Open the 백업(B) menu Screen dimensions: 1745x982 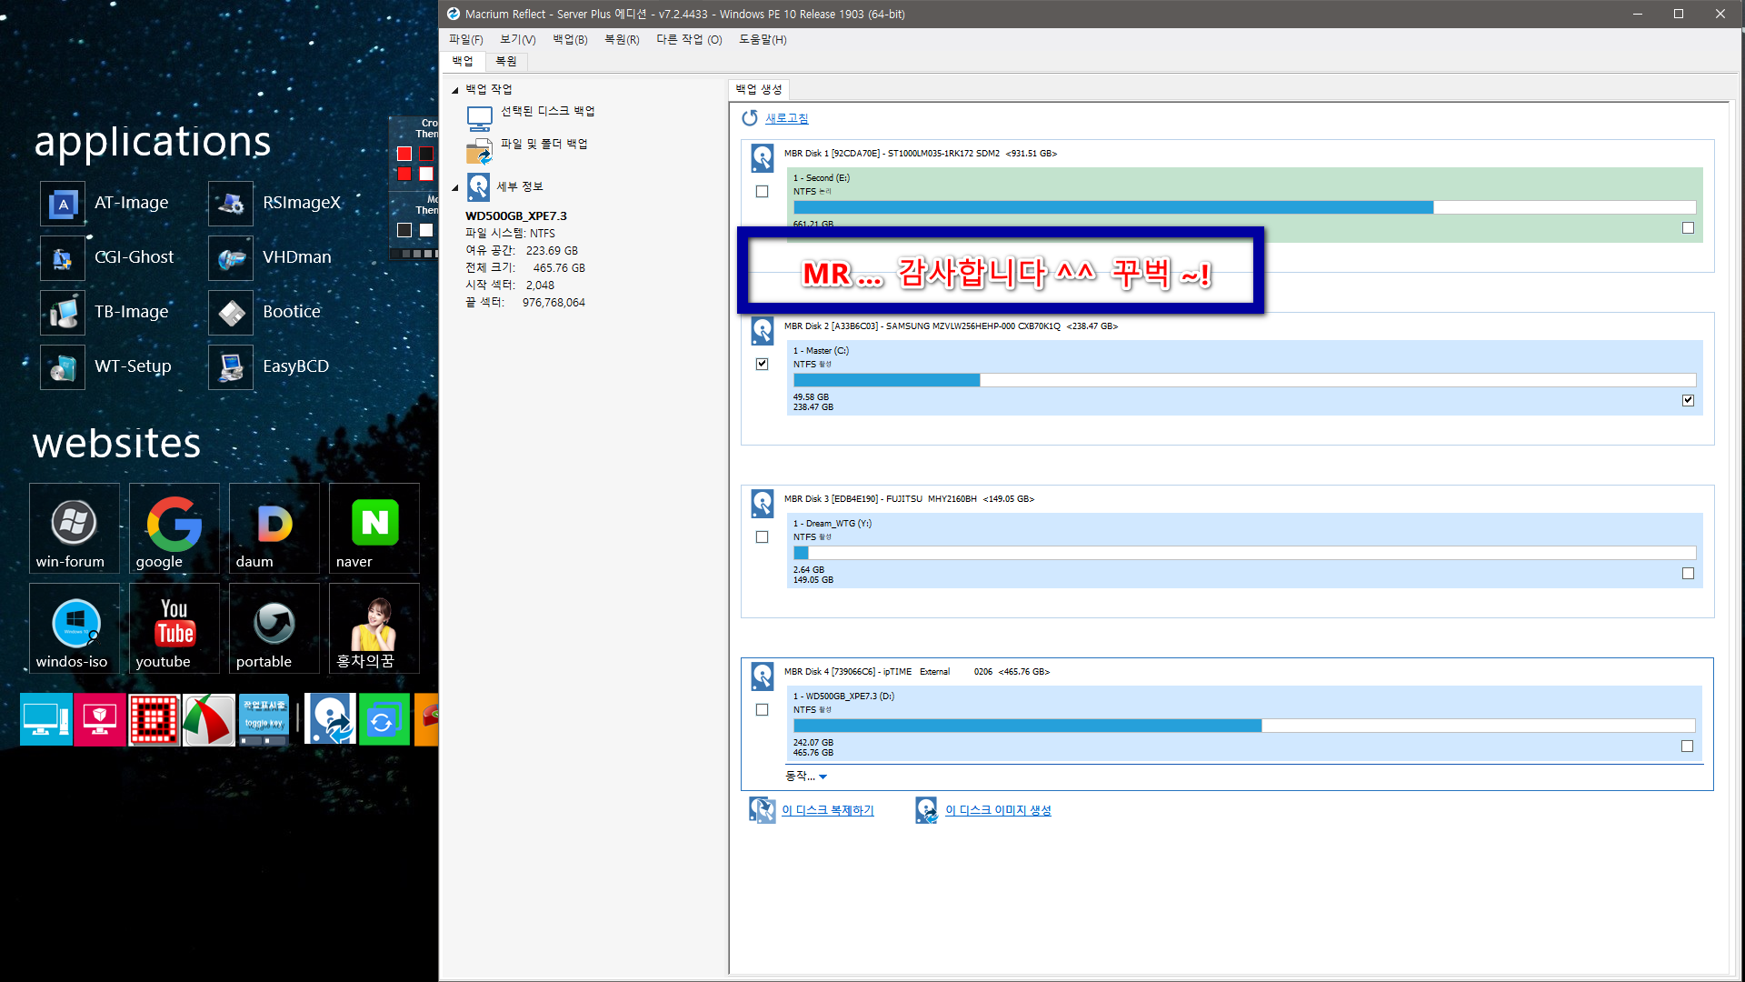(571, 40)
